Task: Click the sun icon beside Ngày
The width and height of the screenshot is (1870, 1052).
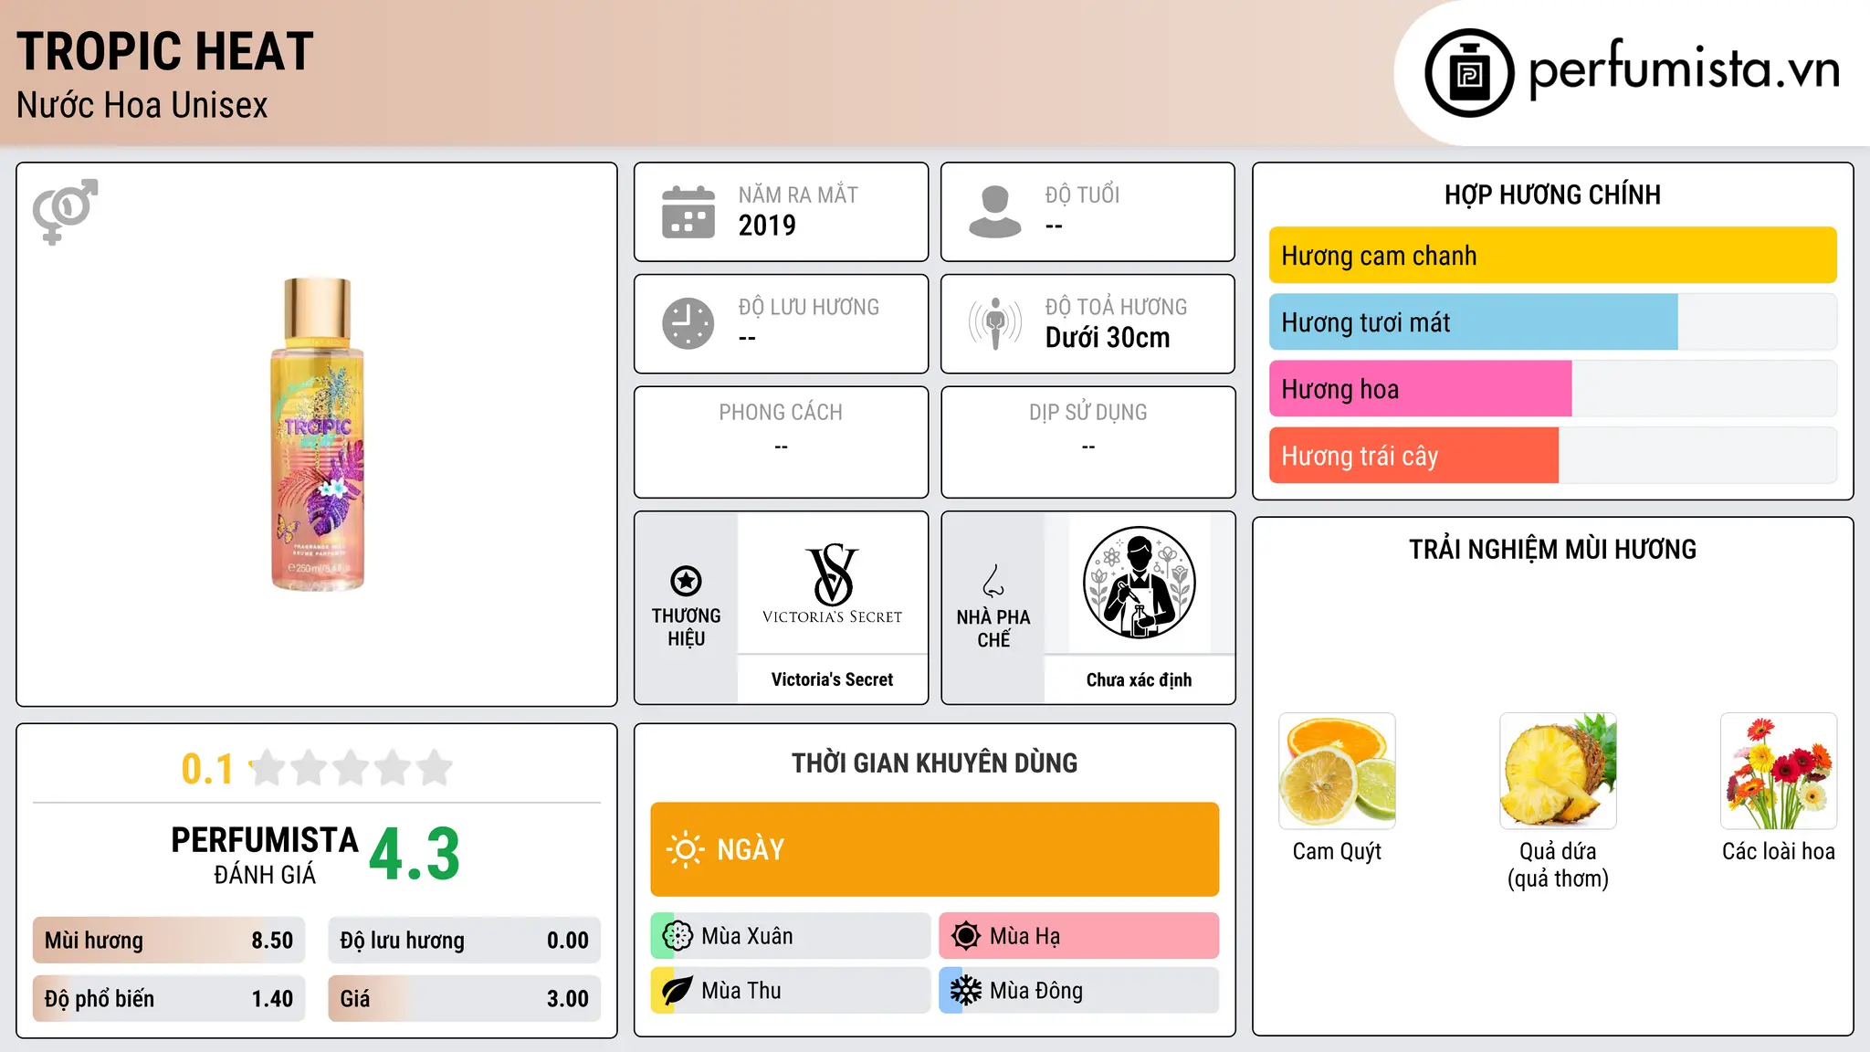Action: pos(685,849)
